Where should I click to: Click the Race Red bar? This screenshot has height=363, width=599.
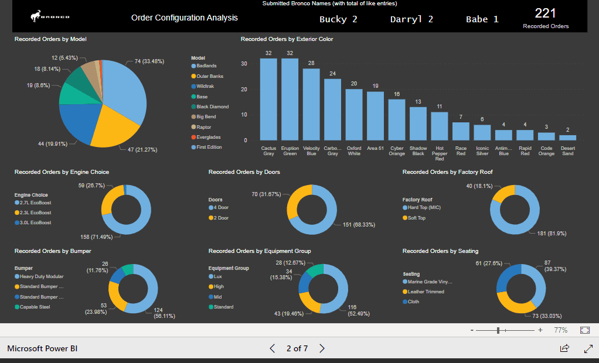tap(461, 131)
